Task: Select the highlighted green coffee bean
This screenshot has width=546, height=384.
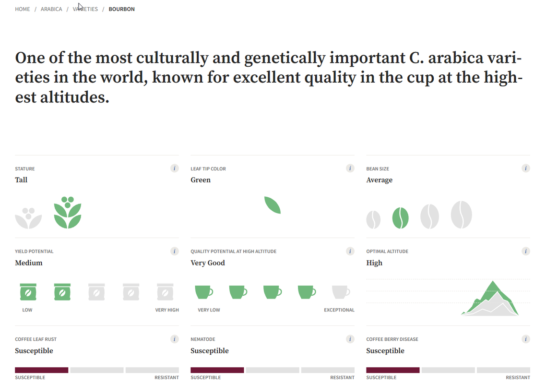Action: coord(401,218)
